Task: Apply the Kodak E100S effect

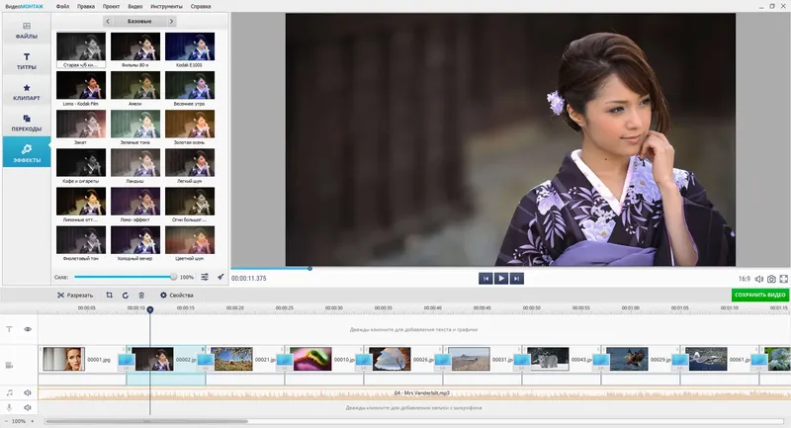Action: pos(190,49)
